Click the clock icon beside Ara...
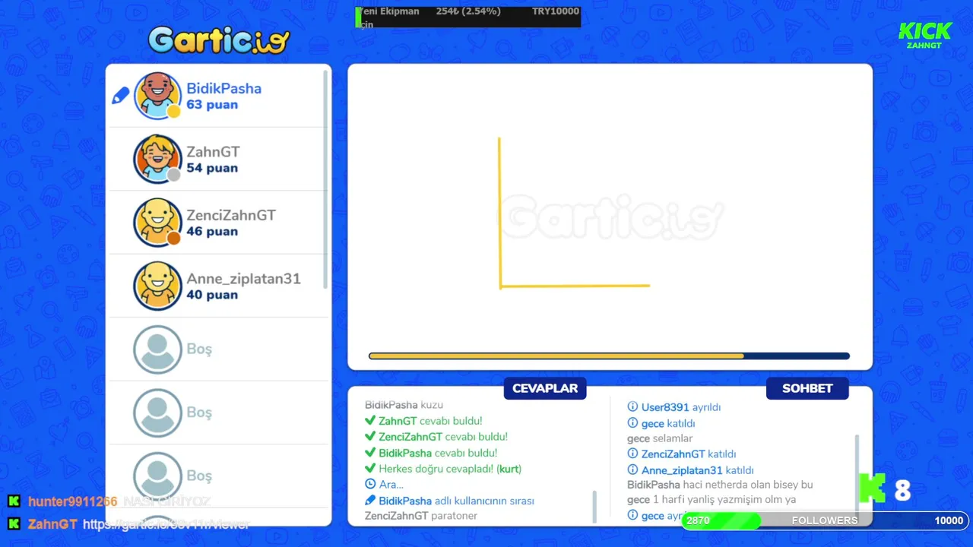 pyautogui.click(x=370, y=484)
